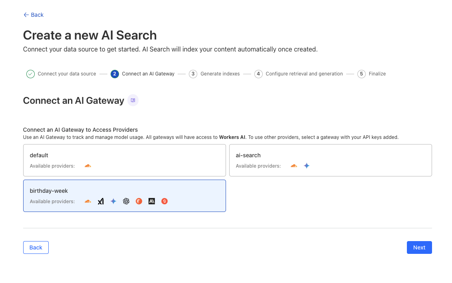452x283 pixels.
Task: Click the Cerebras orange icon in birthday-week
Action: [x=139, y=201]
